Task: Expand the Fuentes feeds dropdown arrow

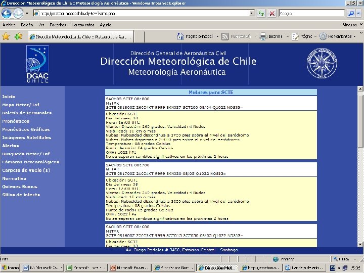Action: click(x=256, y=36)
